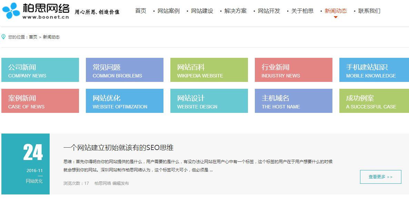
Task: Click the location pin icon in breadcrumb
Action: coord(4,36)
